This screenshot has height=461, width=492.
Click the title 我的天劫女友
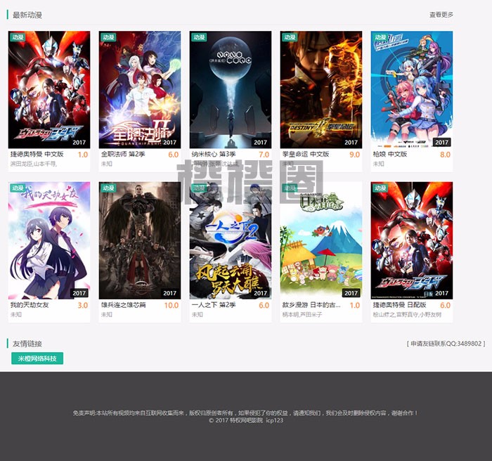coord(30,305)
